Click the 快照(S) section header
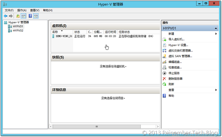222x137 pixels. pos(105,58)
